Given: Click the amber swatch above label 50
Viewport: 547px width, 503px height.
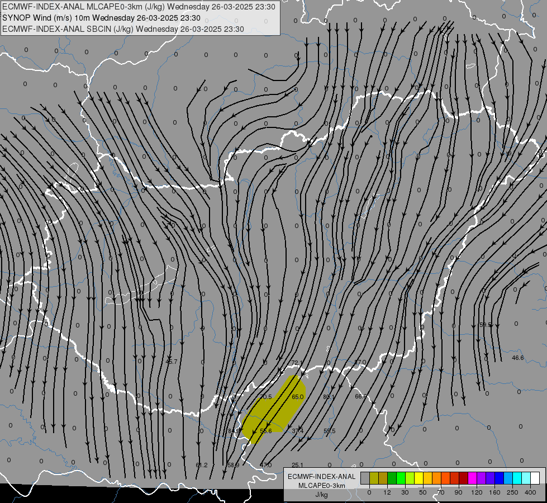Looking at the screenshot, I should tap(427, 478).
